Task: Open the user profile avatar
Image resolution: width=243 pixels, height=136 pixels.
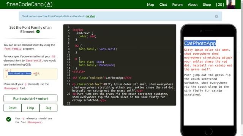Action: coord(231,4)
